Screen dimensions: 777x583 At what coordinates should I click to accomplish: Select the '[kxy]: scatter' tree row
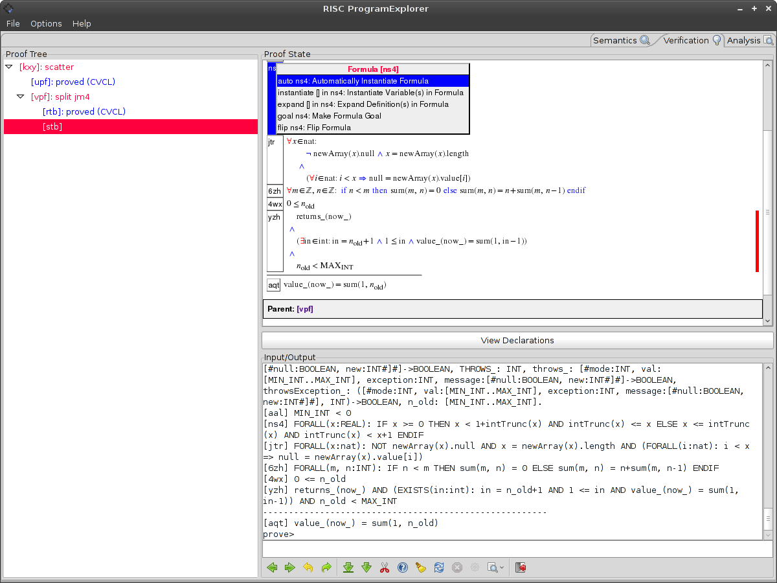47,67
